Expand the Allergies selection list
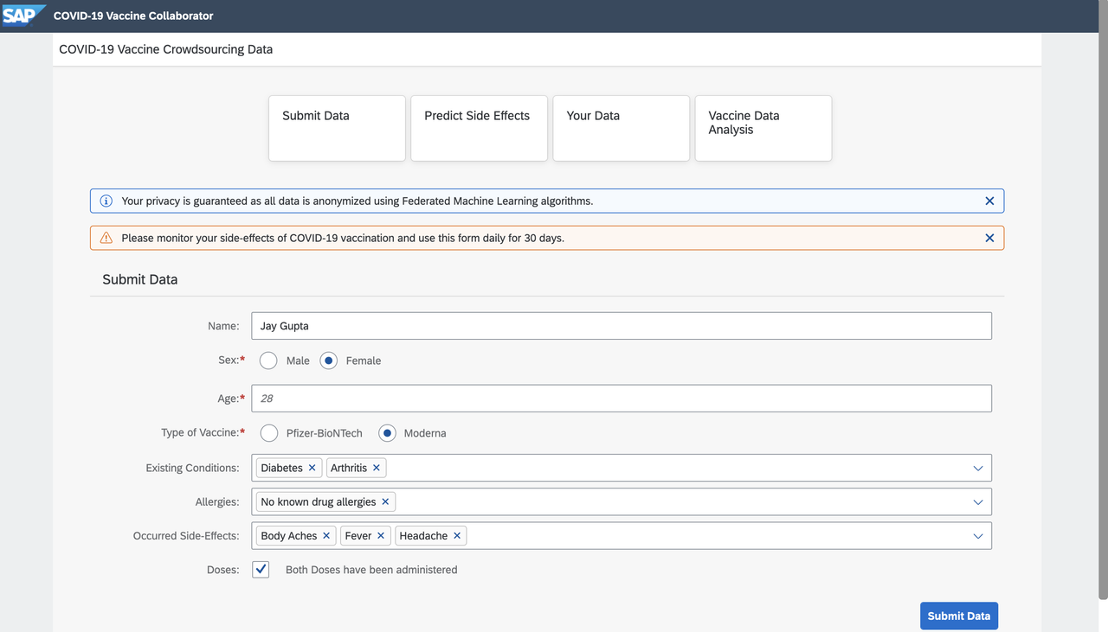Image resolution: width=1108 pixels, height=632 pixels. pyautogui.click(x=977, y=501)
